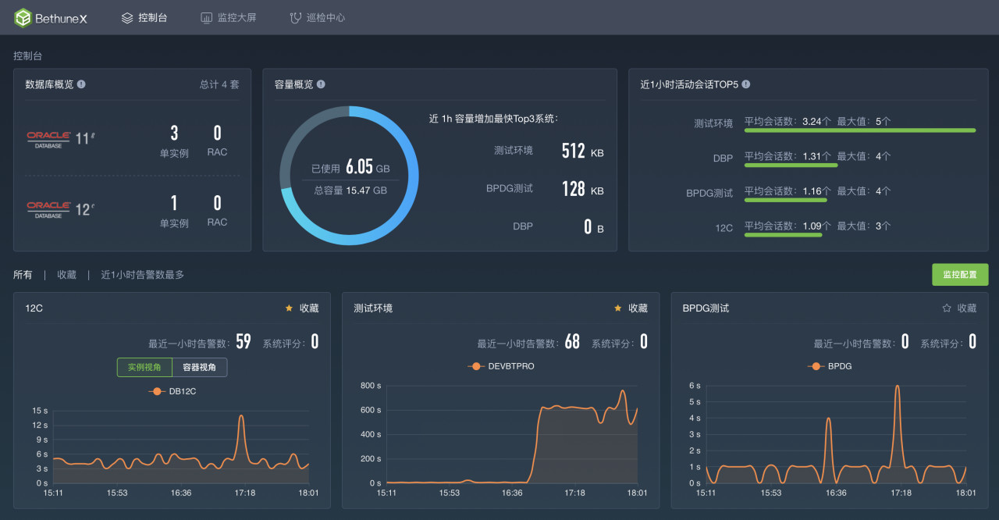Open the 监控大屏 menu

(228, 17)
